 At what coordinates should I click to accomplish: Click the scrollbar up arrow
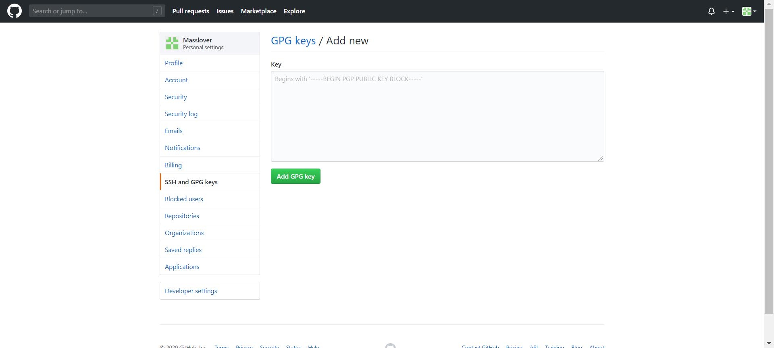point(769,4)
